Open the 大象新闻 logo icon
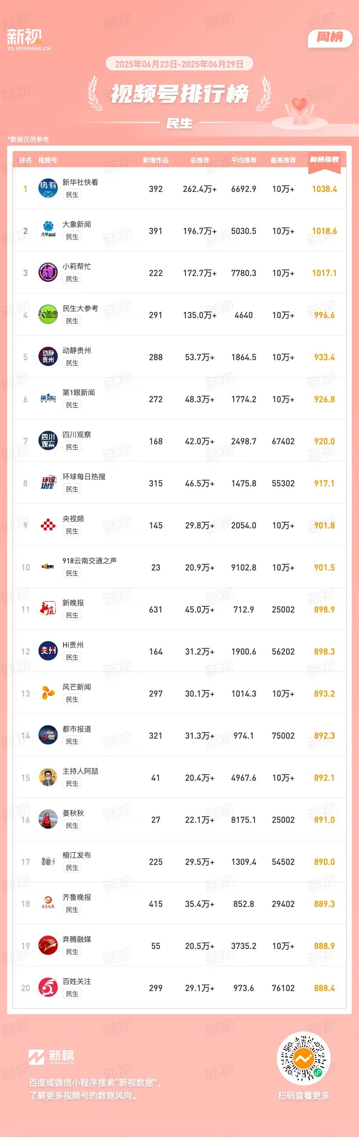Viewport: 359px width, 1141px height. click(48, 230)
